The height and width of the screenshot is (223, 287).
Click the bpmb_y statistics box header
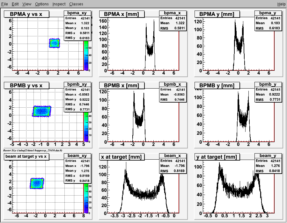coord(268,84)
